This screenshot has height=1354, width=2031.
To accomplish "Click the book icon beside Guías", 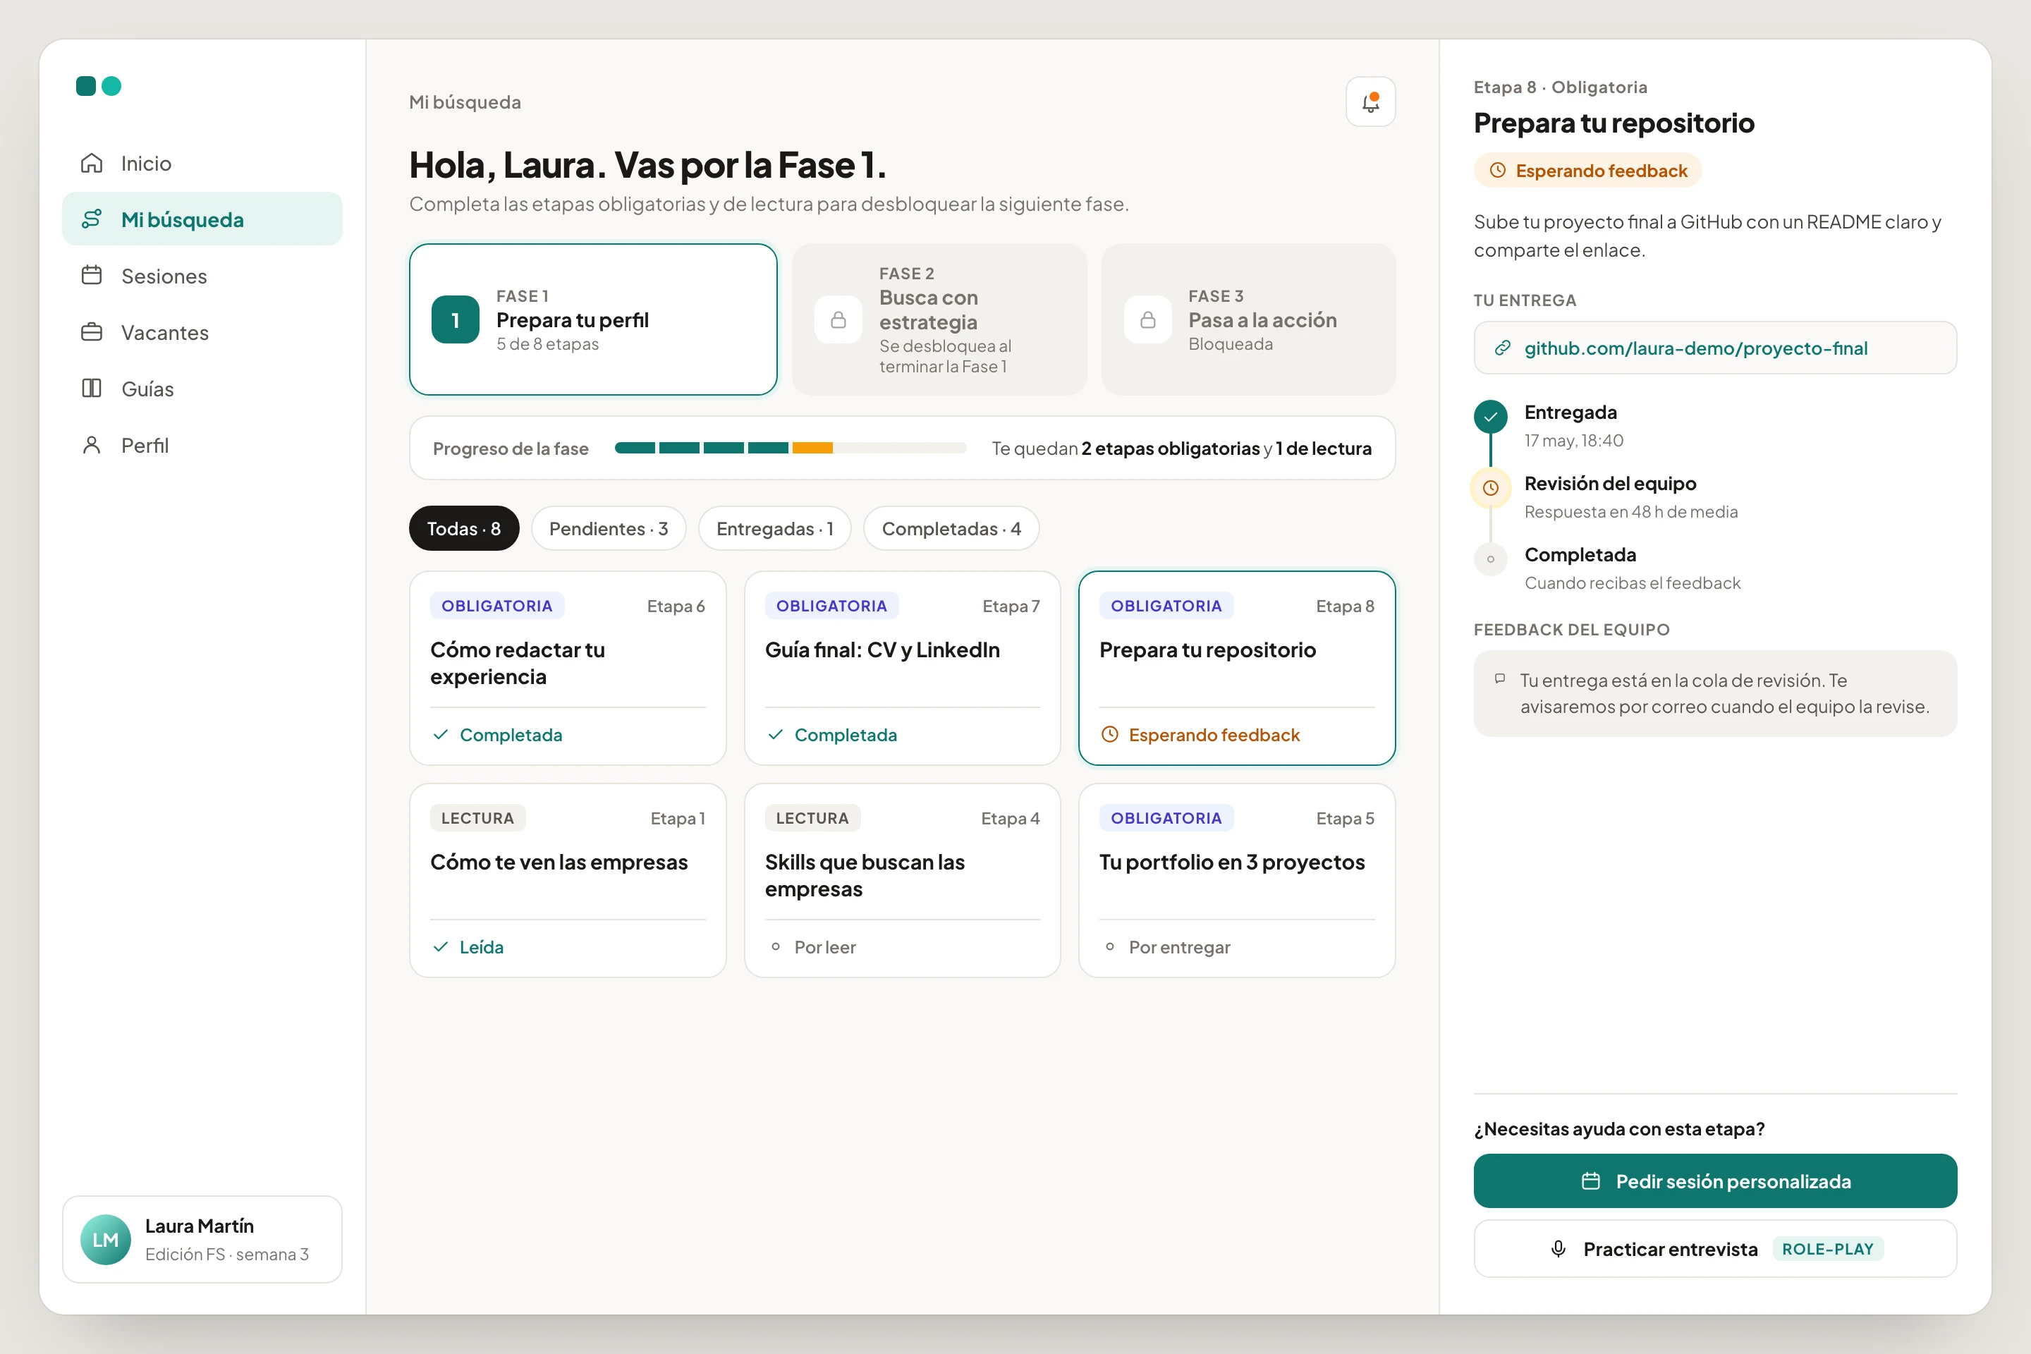I will click(x=92, y=389).
